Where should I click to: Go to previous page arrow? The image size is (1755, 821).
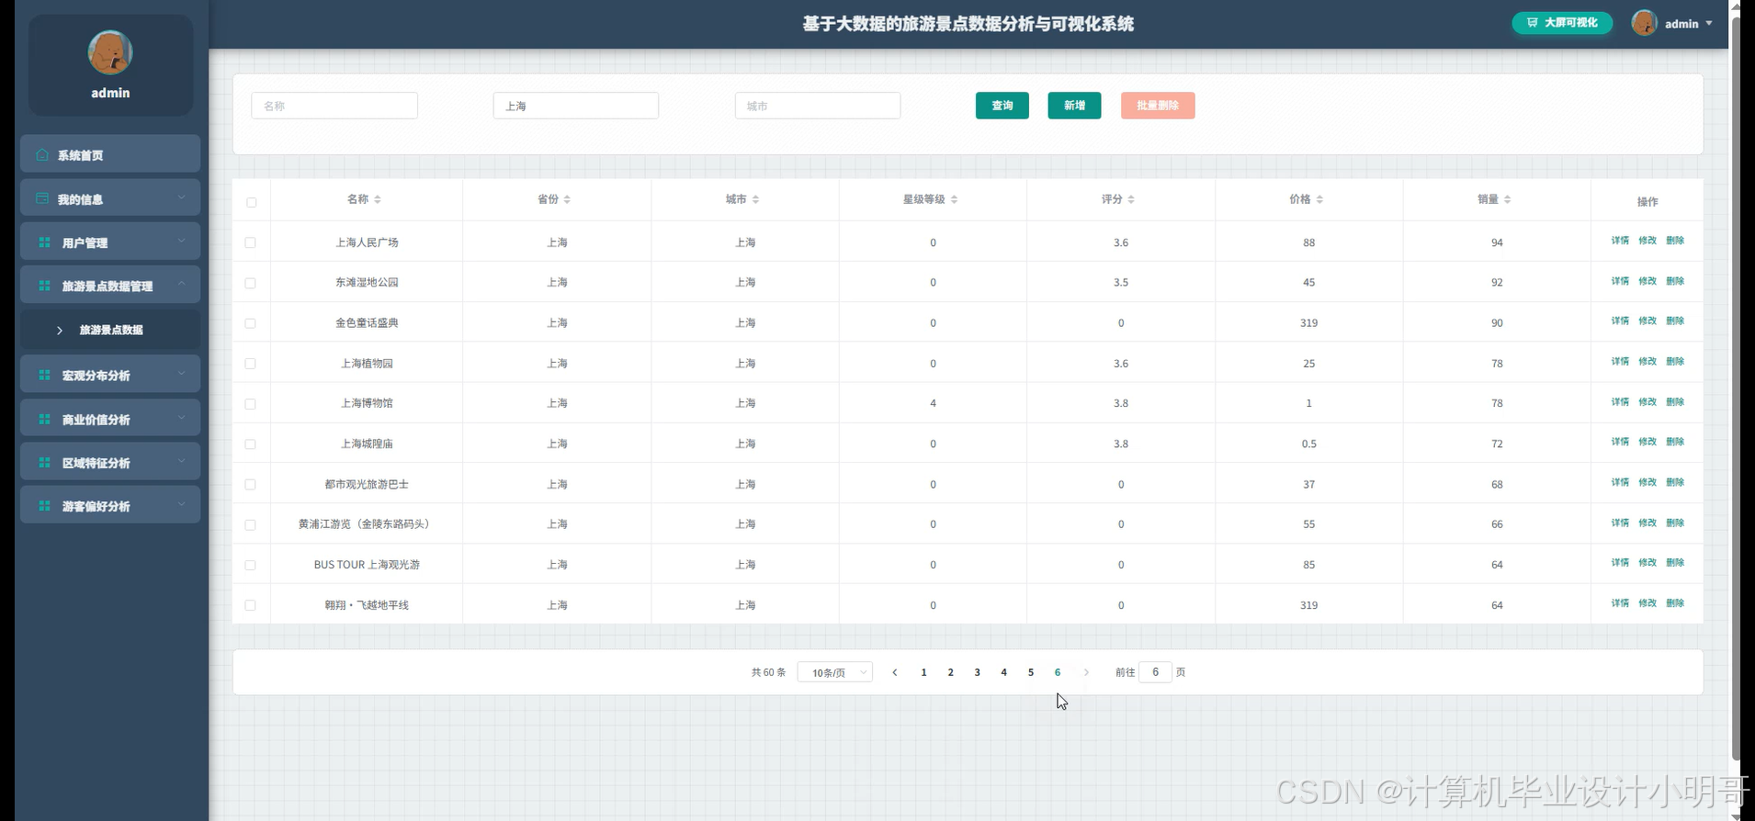[895, 672]
